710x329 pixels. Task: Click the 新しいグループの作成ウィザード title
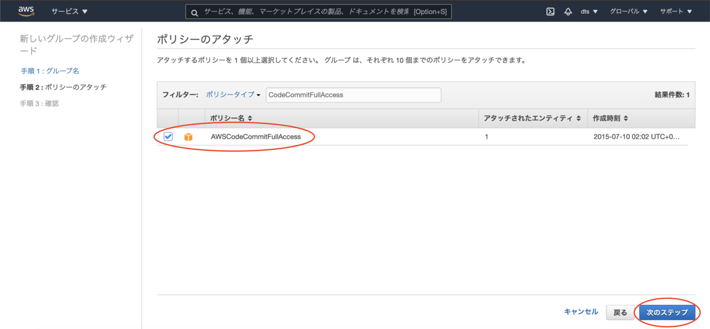pyautogui.click(x=76, y=45)
